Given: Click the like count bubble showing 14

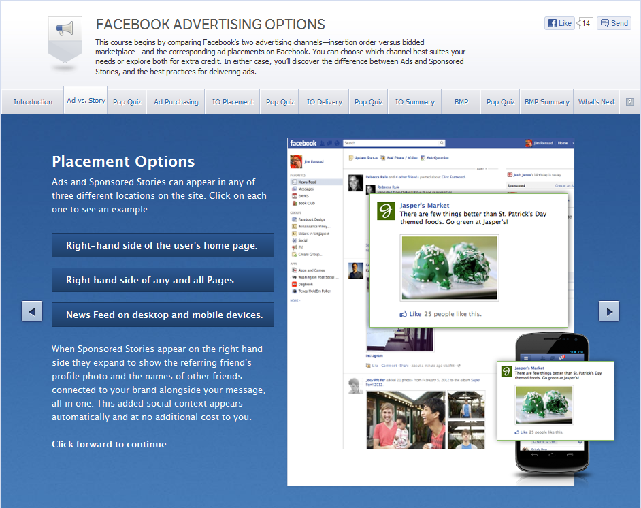Looking at the screenshot, I should 585,23.
